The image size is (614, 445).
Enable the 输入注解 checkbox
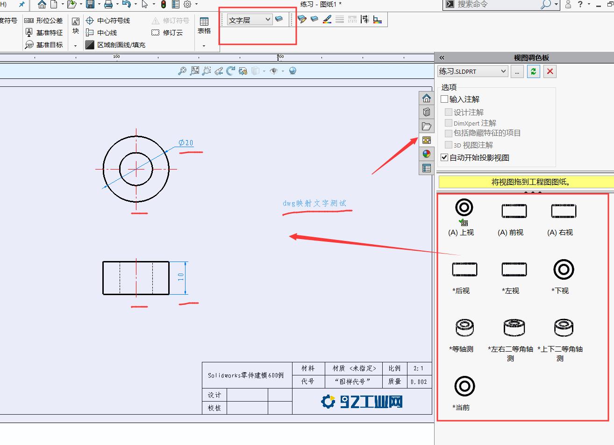point(444,99)
